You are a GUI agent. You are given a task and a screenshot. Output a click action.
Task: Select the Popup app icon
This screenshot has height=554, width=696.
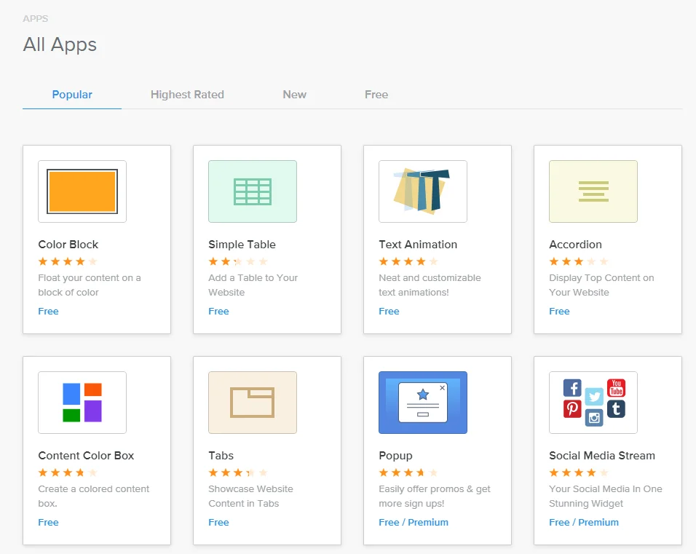pos(423,403)
